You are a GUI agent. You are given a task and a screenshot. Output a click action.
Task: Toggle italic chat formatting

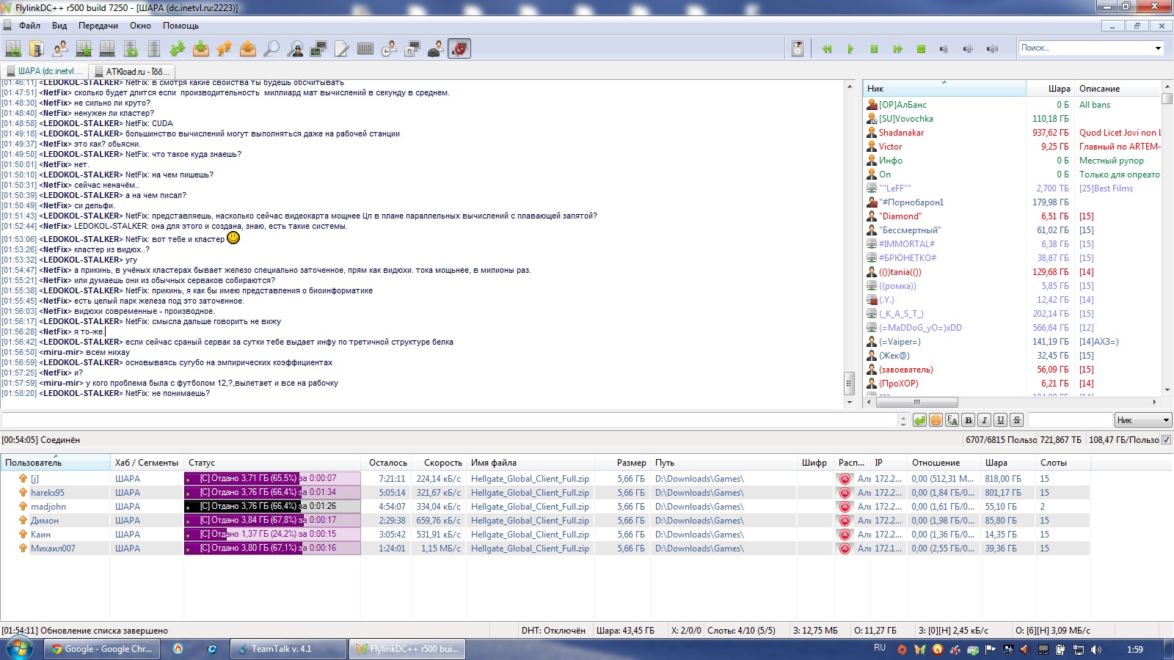pos(984,420)
